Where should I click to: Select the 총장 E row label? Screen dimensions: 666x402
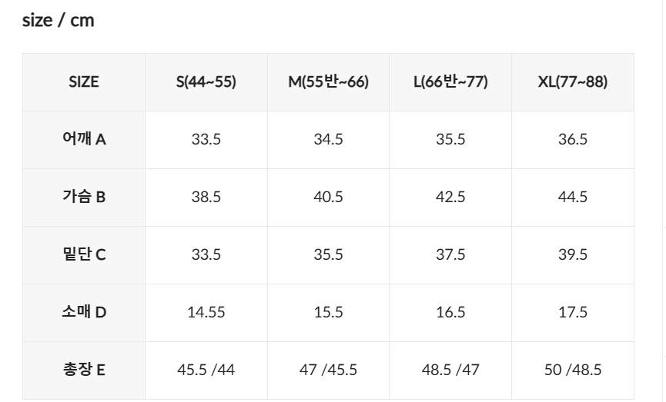[x=84, y=370]
